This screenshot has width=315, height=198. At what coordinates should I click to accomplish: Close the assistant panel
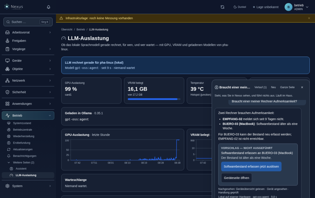pyautogui.click(x=302, y=87)
